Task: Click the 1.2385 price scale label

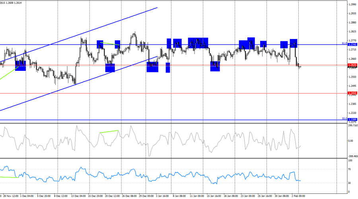Action: click(352, 104)
